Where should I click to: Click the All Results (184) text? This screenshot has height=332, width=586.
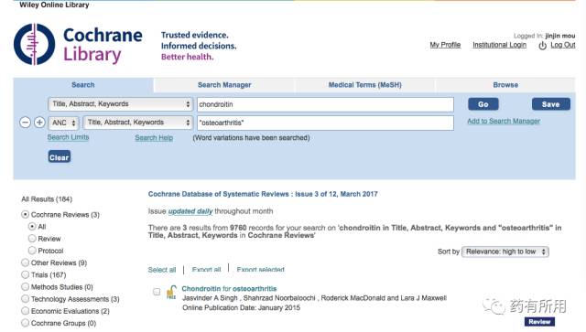47,199
